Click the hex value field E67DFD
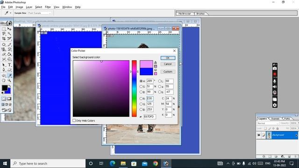299x168 pixels. click(x=149, y=116)
